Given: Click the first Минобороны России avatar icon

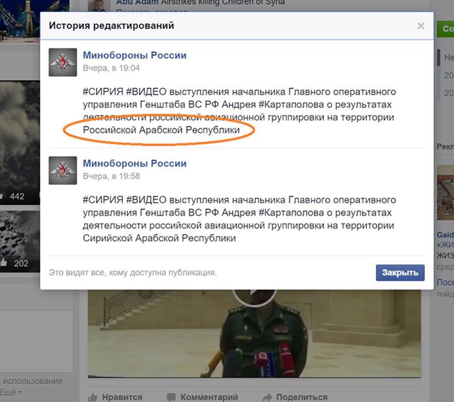Looking at the screenshot, I should (x=63, y=62).
